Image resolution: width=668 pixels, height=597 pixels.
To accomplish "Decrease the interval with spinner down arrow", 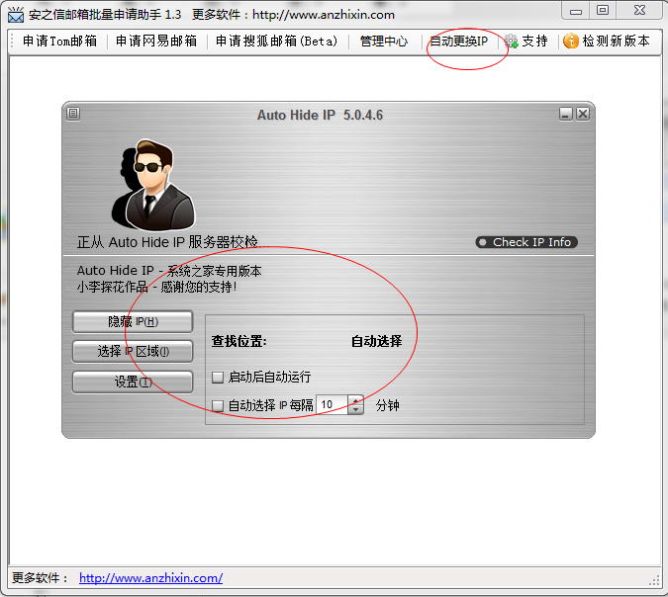I will 355,409.
